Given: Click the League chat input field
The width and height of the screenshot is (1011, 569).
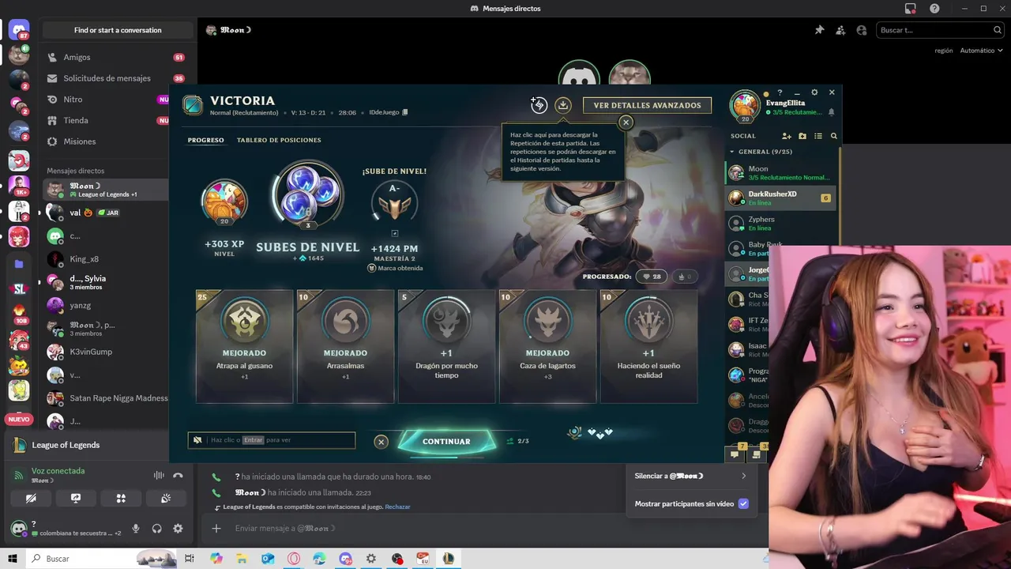Looking at the screenshot, I should (280, 440).
